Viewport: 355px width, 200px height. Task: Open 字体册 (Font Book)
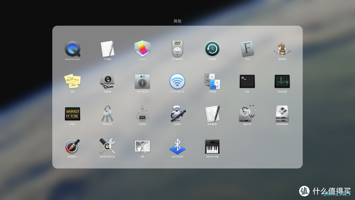click(247, 49)
